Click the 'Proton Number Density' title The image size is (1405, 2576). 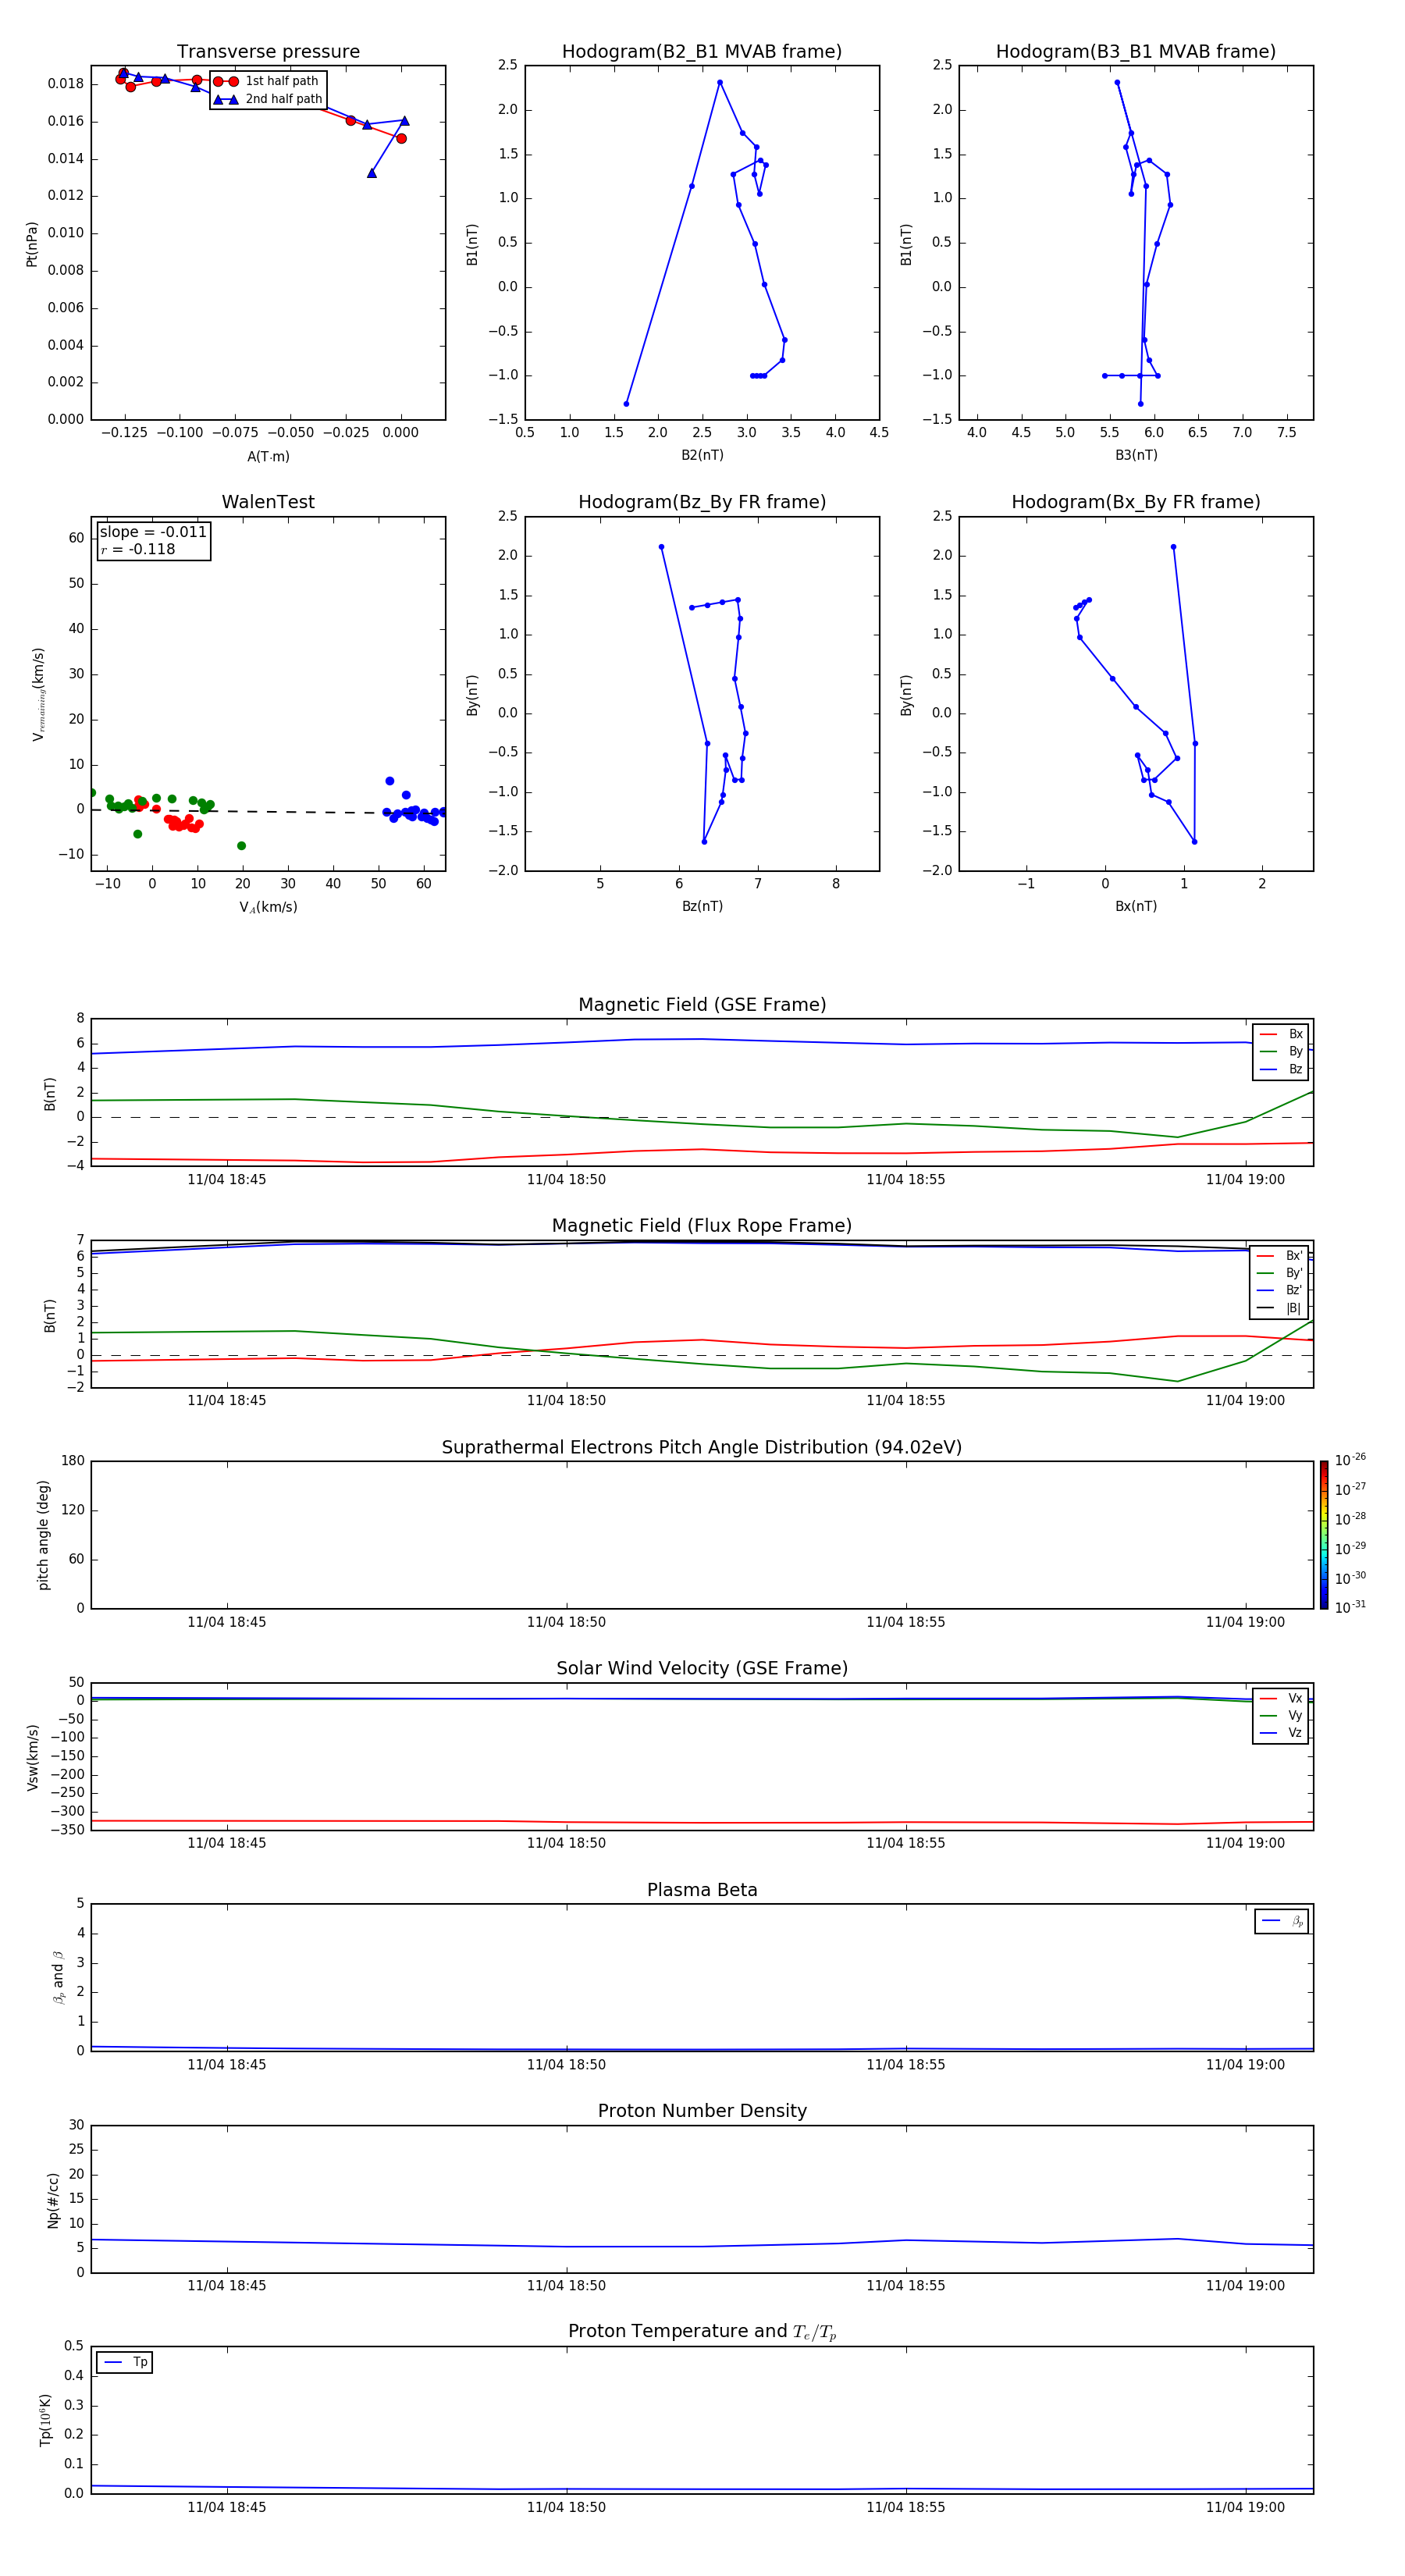pyautogui.click(x=702, y=2111)
